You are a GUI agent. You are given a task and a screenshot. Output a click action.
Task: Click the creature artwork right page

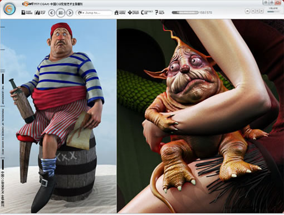[x=200, y=116]
